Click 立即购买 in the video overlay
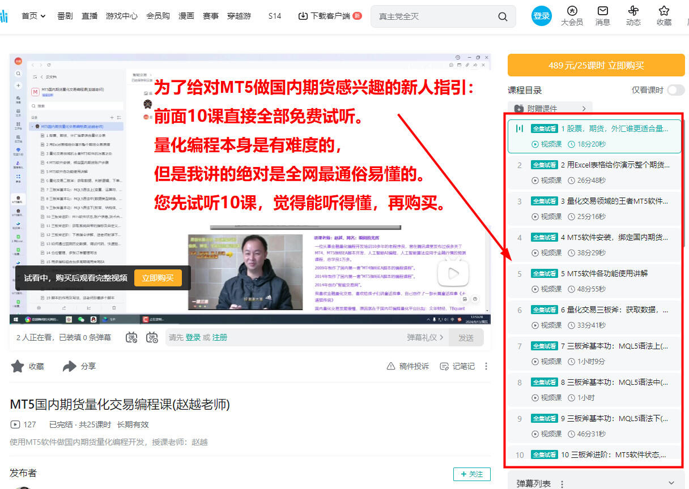Image resolution: width=689 pixels, height=489 pixels. pyautogui.click(x=158, y=278)
